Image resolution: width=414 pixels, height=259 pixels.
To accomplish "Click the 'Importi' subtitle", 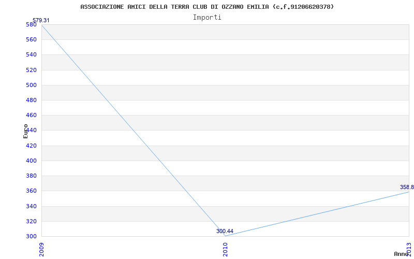I will pos(207,18).
